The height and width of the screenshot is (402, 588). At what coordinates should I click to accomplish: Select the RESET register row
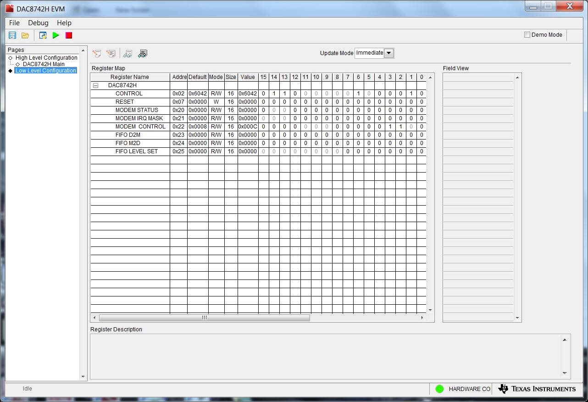pyautogui.click(x=258, y=102)
